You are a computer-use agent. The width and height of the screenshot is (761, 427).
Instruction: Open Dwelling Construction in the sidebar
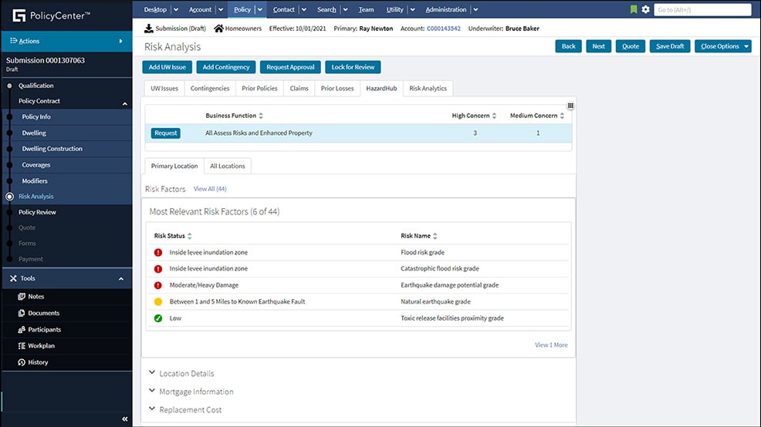[52, 149]
